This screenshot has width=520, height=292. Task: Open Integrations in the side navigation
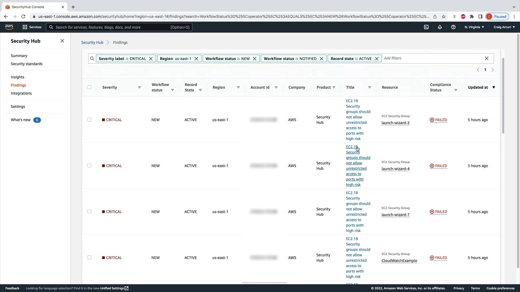coord(21,93)
